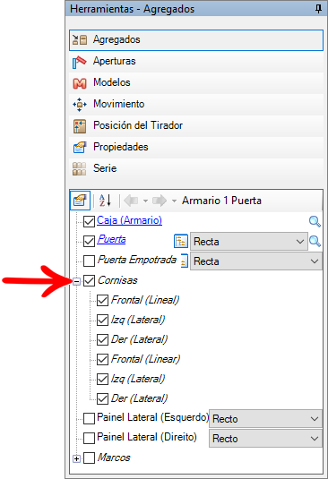Click the structure icon beside Puerta Empotrada

click(185, 261)
